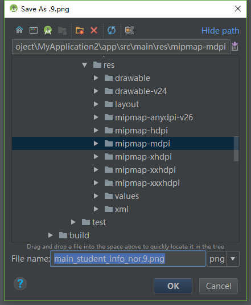
Task: Expand the values folder
Action: click(x=96, y=196)
